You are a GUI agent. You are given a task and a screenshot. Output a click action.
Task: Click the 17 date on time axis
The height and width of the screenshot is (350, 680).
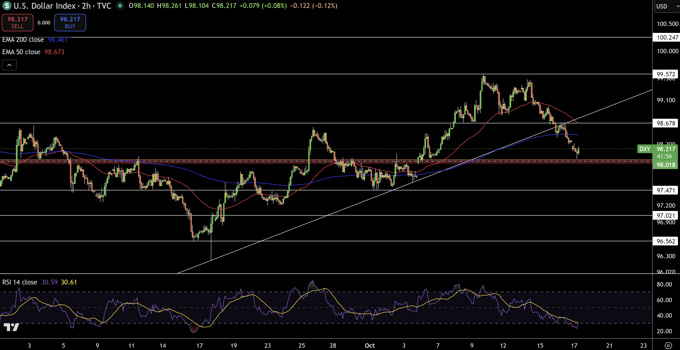pyautogui.click(x=574, y=345)
